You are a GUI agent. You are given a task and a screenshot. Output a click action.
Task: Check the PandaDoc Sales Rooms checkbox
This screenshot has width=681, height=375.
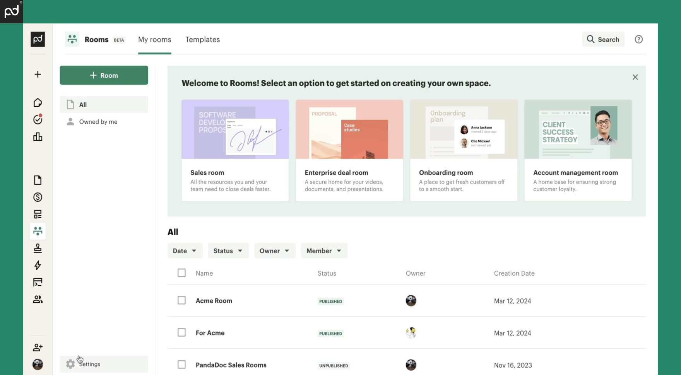coord(181,365)
